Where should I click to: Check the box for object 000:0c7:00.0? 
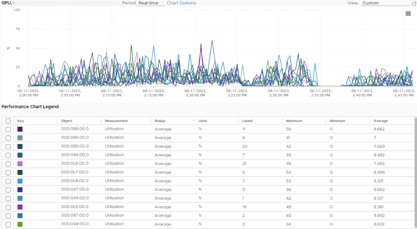[x=8, y=173]
